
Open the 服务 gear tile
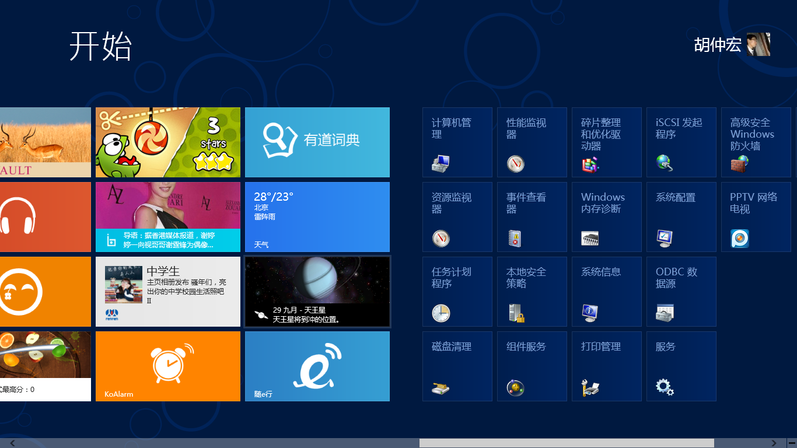681,366
